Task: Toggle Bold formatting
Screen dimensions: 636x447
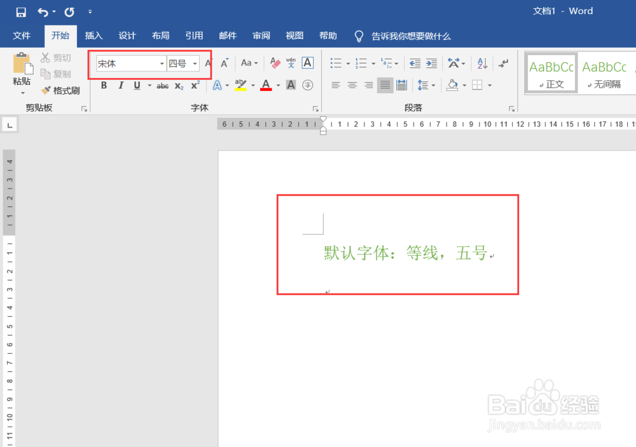Action: (x=104, y=86)
